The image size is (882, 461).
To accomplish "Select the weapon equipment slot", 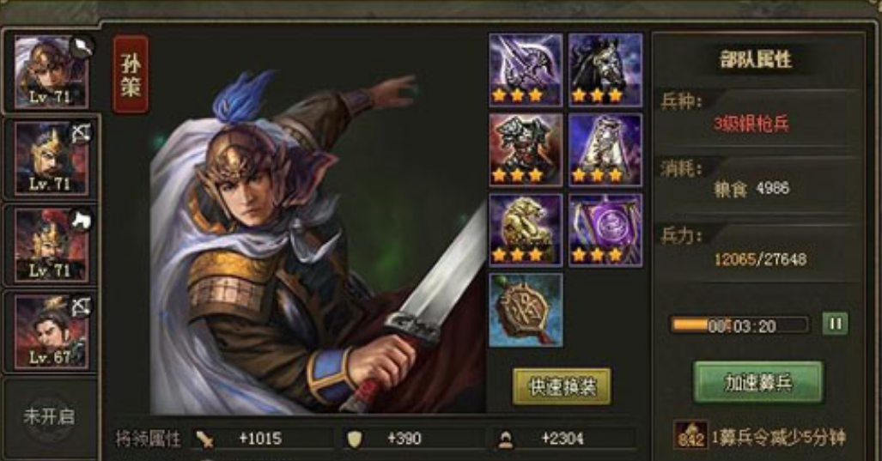I will point(526,70).
